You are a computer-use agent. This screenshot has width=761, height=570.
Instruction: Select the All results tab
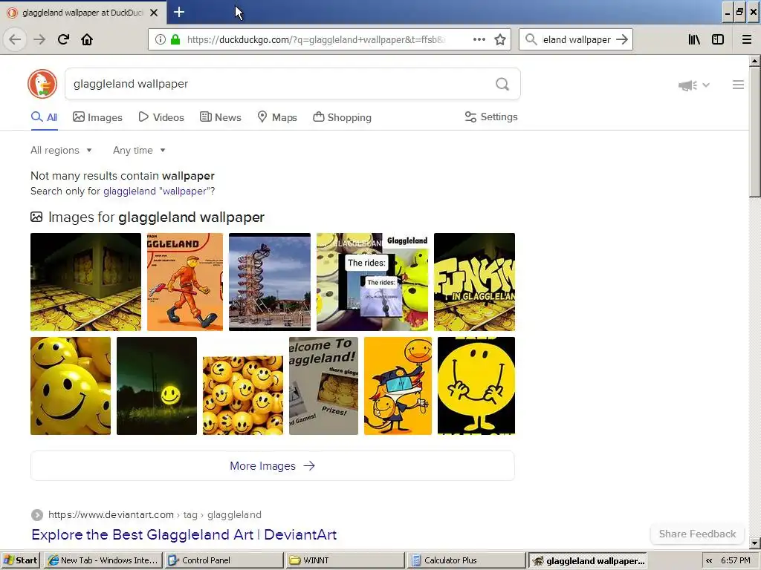(x=44, y=117)
